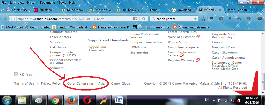Close the MP190 series tab
Viewport: 265px width, 105px height.
pos(220,10)
